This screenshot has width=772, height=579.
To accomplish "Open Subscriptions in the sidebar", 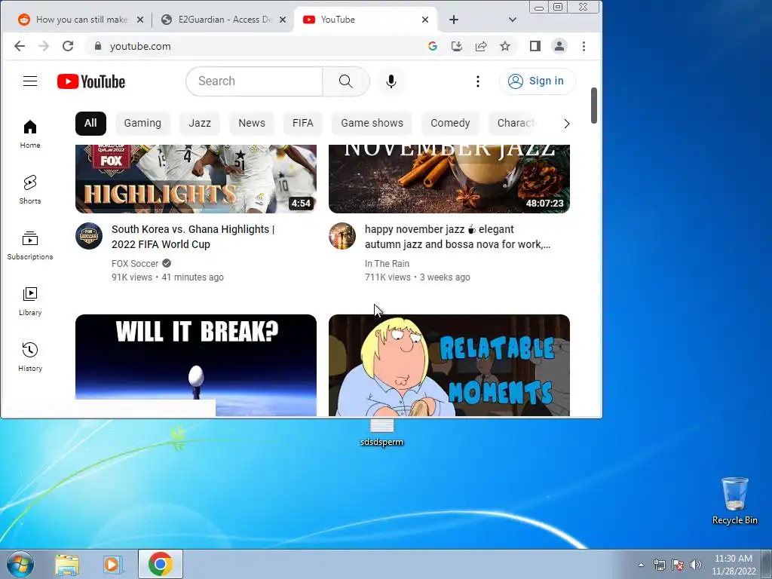I will pyautogui.click(x=30, y=245).
